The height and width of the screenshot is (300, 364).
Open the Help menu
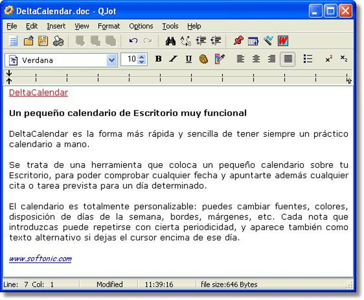coord(194,26)
